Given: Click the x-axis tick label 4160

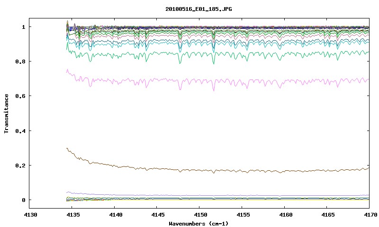Looking at the screenshot, I should 286,214.
